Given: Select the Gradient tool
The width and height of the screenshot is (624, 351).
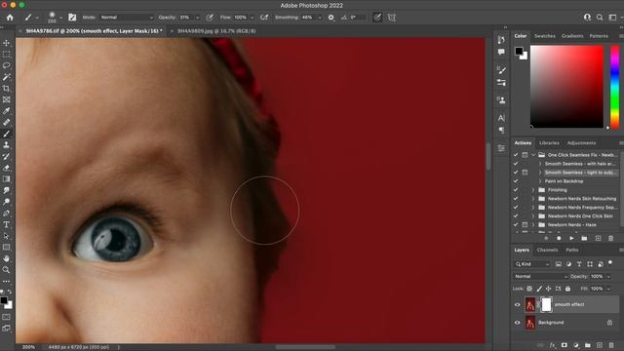Looking at the screenshot, I should (7, 179).
